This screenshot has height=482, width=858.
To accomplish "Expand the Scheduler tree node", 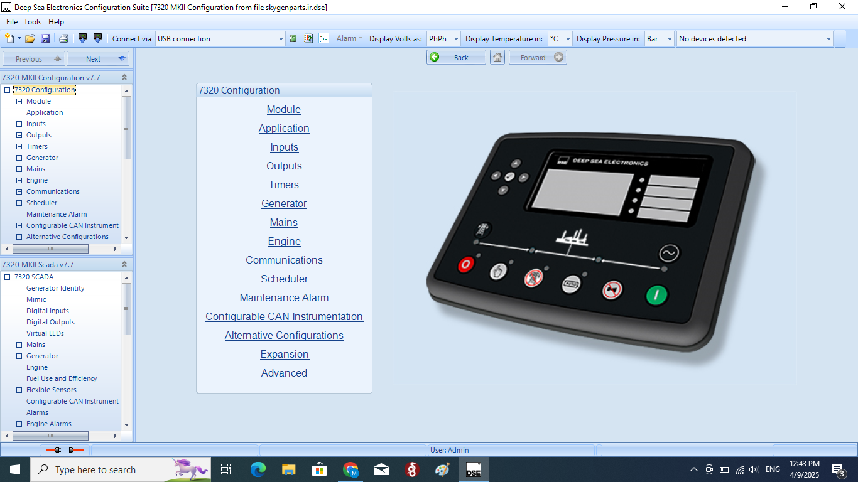I will 19,203.
